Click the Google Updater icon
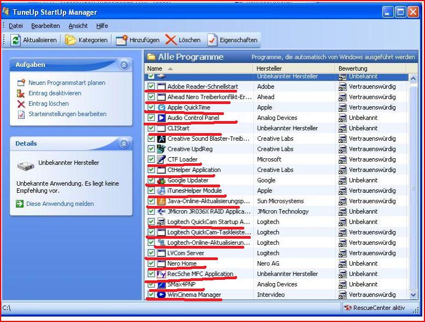Image resolution: width=425 pixels, height=322 pixels. pyautogui.click(x=161, y=180)
